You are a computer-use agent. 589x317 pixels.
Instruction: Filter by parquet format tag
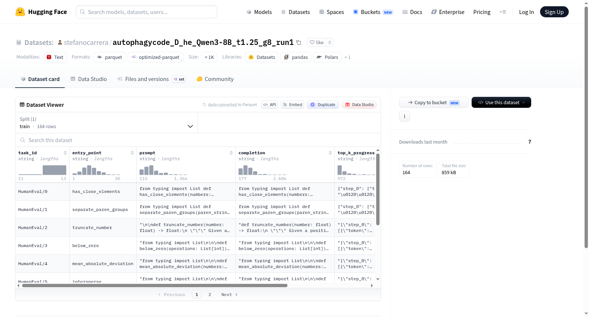110,57
